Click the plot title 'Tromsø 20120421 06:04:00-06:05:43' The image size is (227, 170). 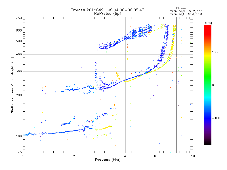pos(108,10)
